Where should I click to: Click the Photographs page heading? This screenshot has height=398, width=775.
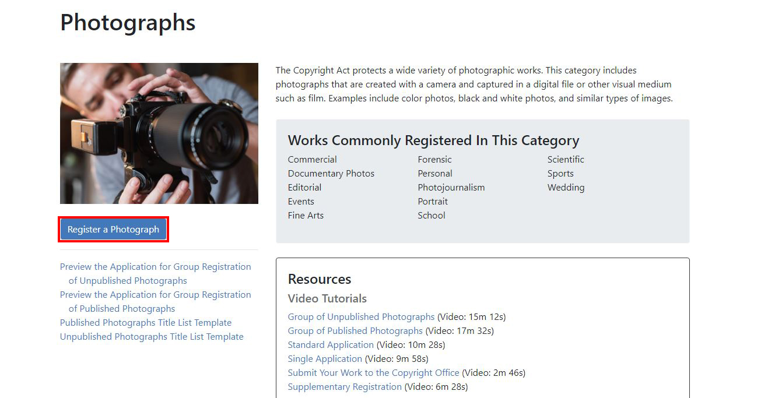pos(127,23)
